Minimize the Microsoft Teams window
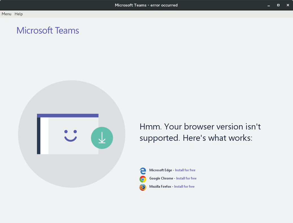Screen dimensions: 293x223 [x=269, y=5]
